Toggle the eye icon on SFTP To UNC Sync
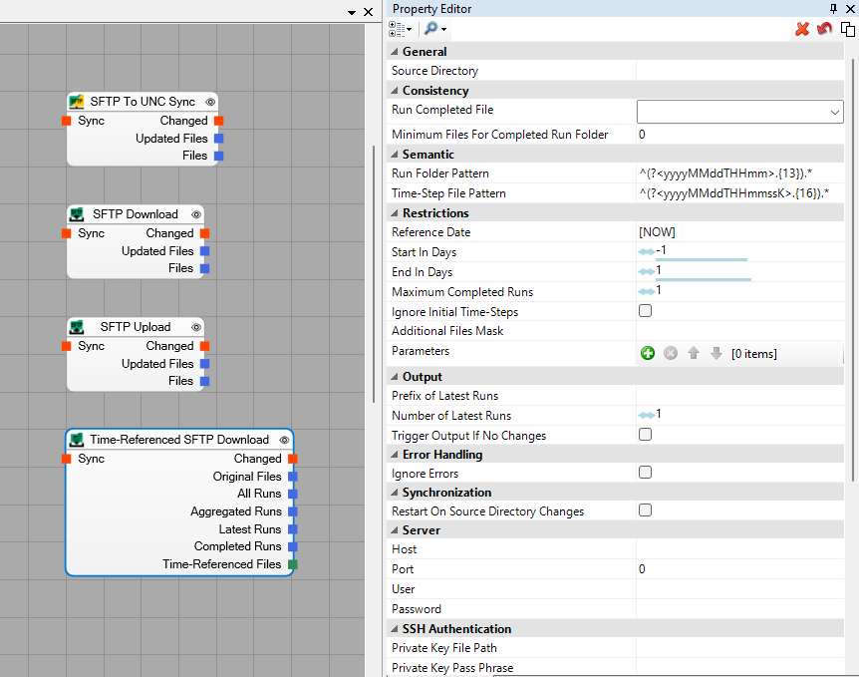This screenshot has height=677, width=859. (210, 102)
